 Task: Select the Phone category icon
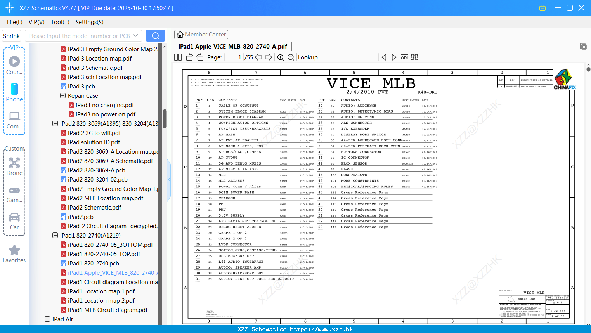(x=14, y=89)
